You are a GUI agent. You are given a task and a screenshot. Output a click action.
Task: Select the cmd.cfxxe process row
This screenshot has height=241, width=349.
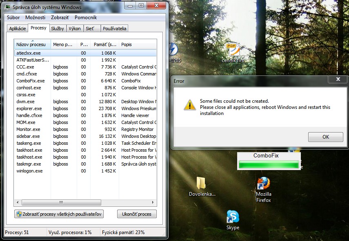click(x=85, y=74)
